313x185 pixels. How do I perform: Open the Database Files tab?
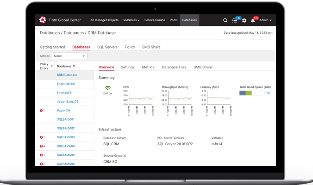coord(174,67)
